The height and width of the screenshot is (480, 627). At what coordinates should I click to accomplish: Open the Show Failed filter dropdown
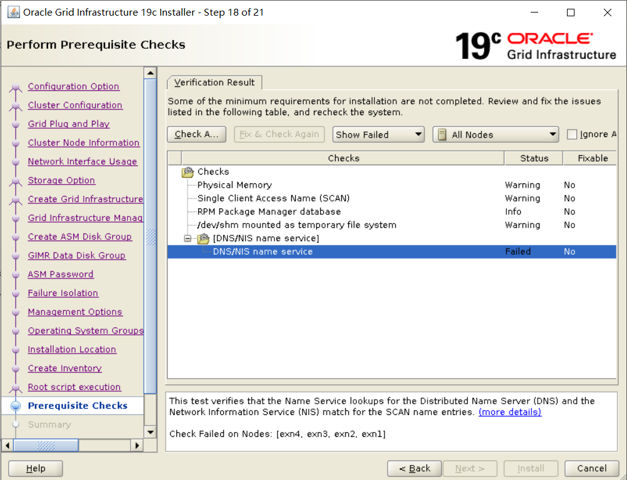(x=378, y=135)
